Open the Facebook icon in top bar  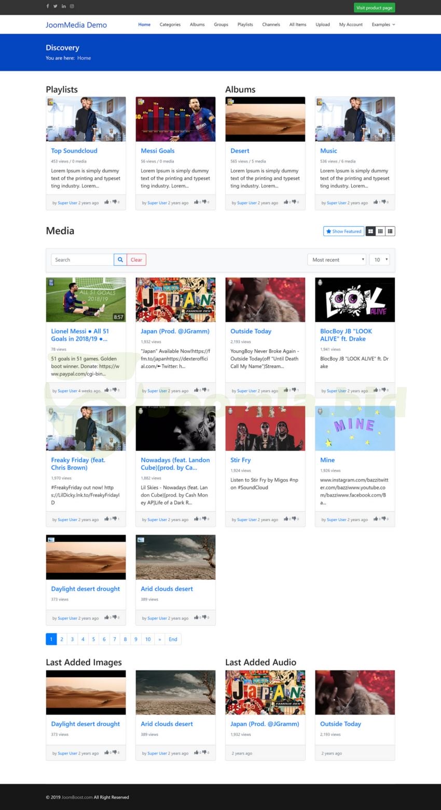(48, 6)
